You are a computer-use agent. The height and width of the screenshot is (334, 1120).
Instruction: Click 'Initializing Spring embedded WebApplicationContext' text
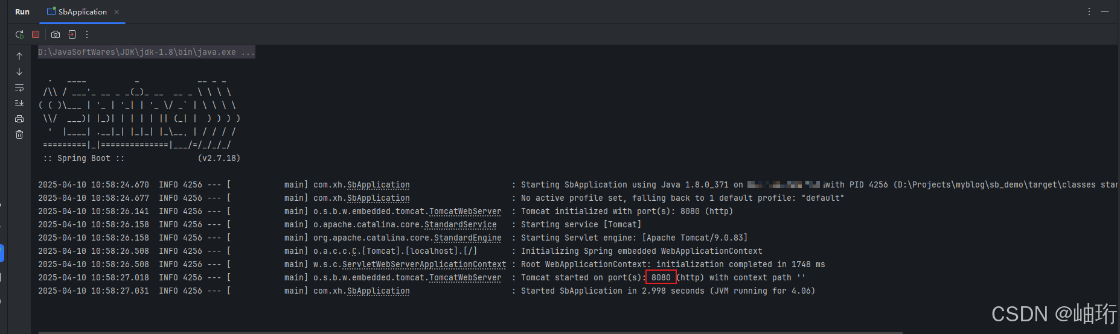(x=641, y=251)
